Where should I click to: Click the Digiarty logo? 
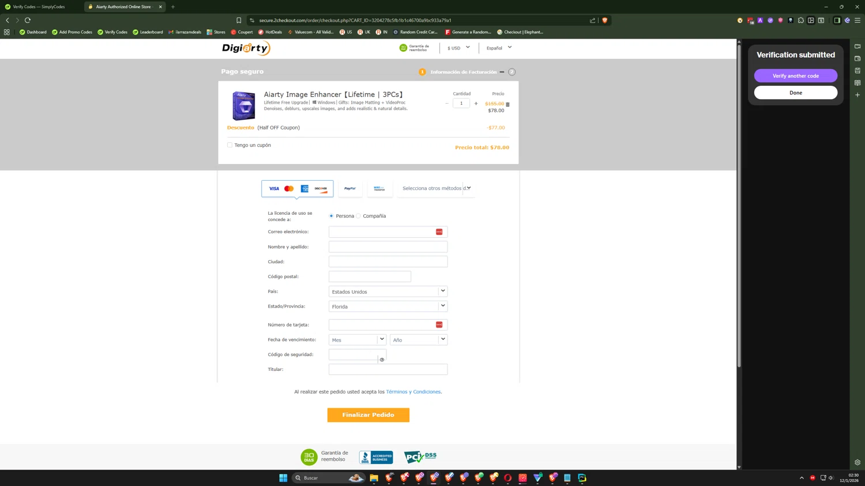246,48
